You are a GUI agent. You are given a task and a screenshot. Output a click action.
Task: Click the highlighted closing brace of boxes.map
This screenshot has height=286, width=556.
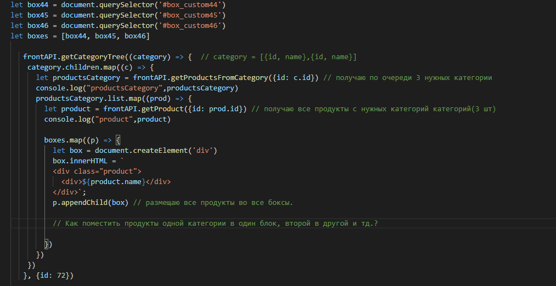[47, 244]
